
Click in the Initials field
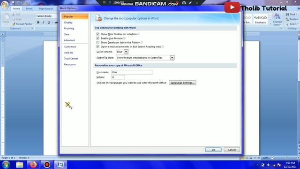(x=118, y=77)
